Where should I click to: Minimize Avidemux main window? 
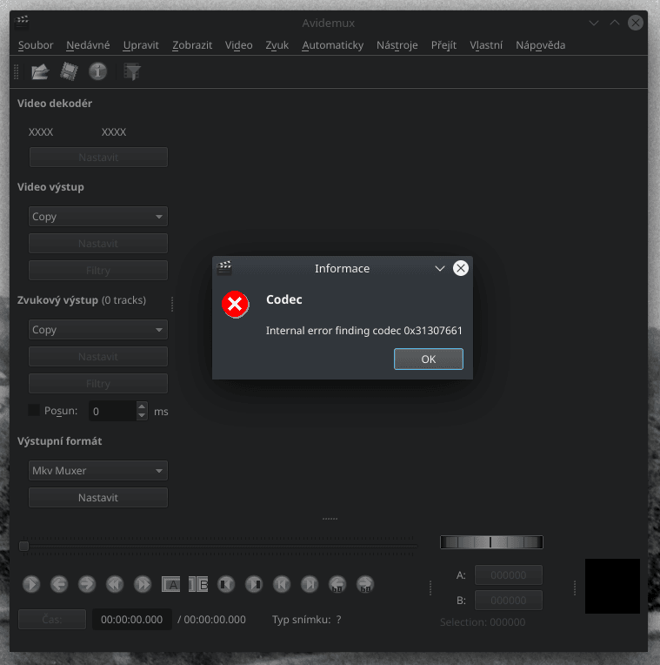594,23
